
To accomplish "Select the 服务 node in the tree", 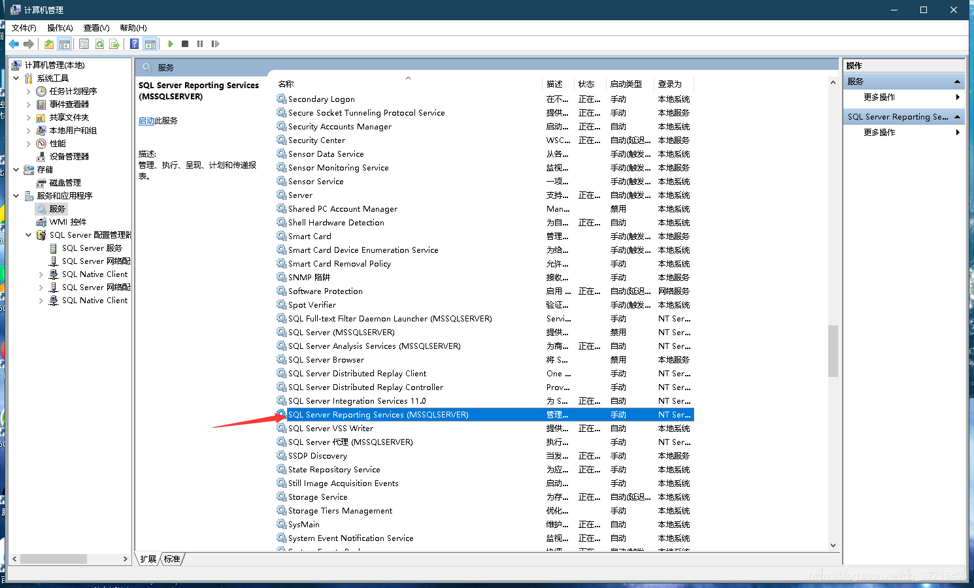I will [x=58, y=209].
